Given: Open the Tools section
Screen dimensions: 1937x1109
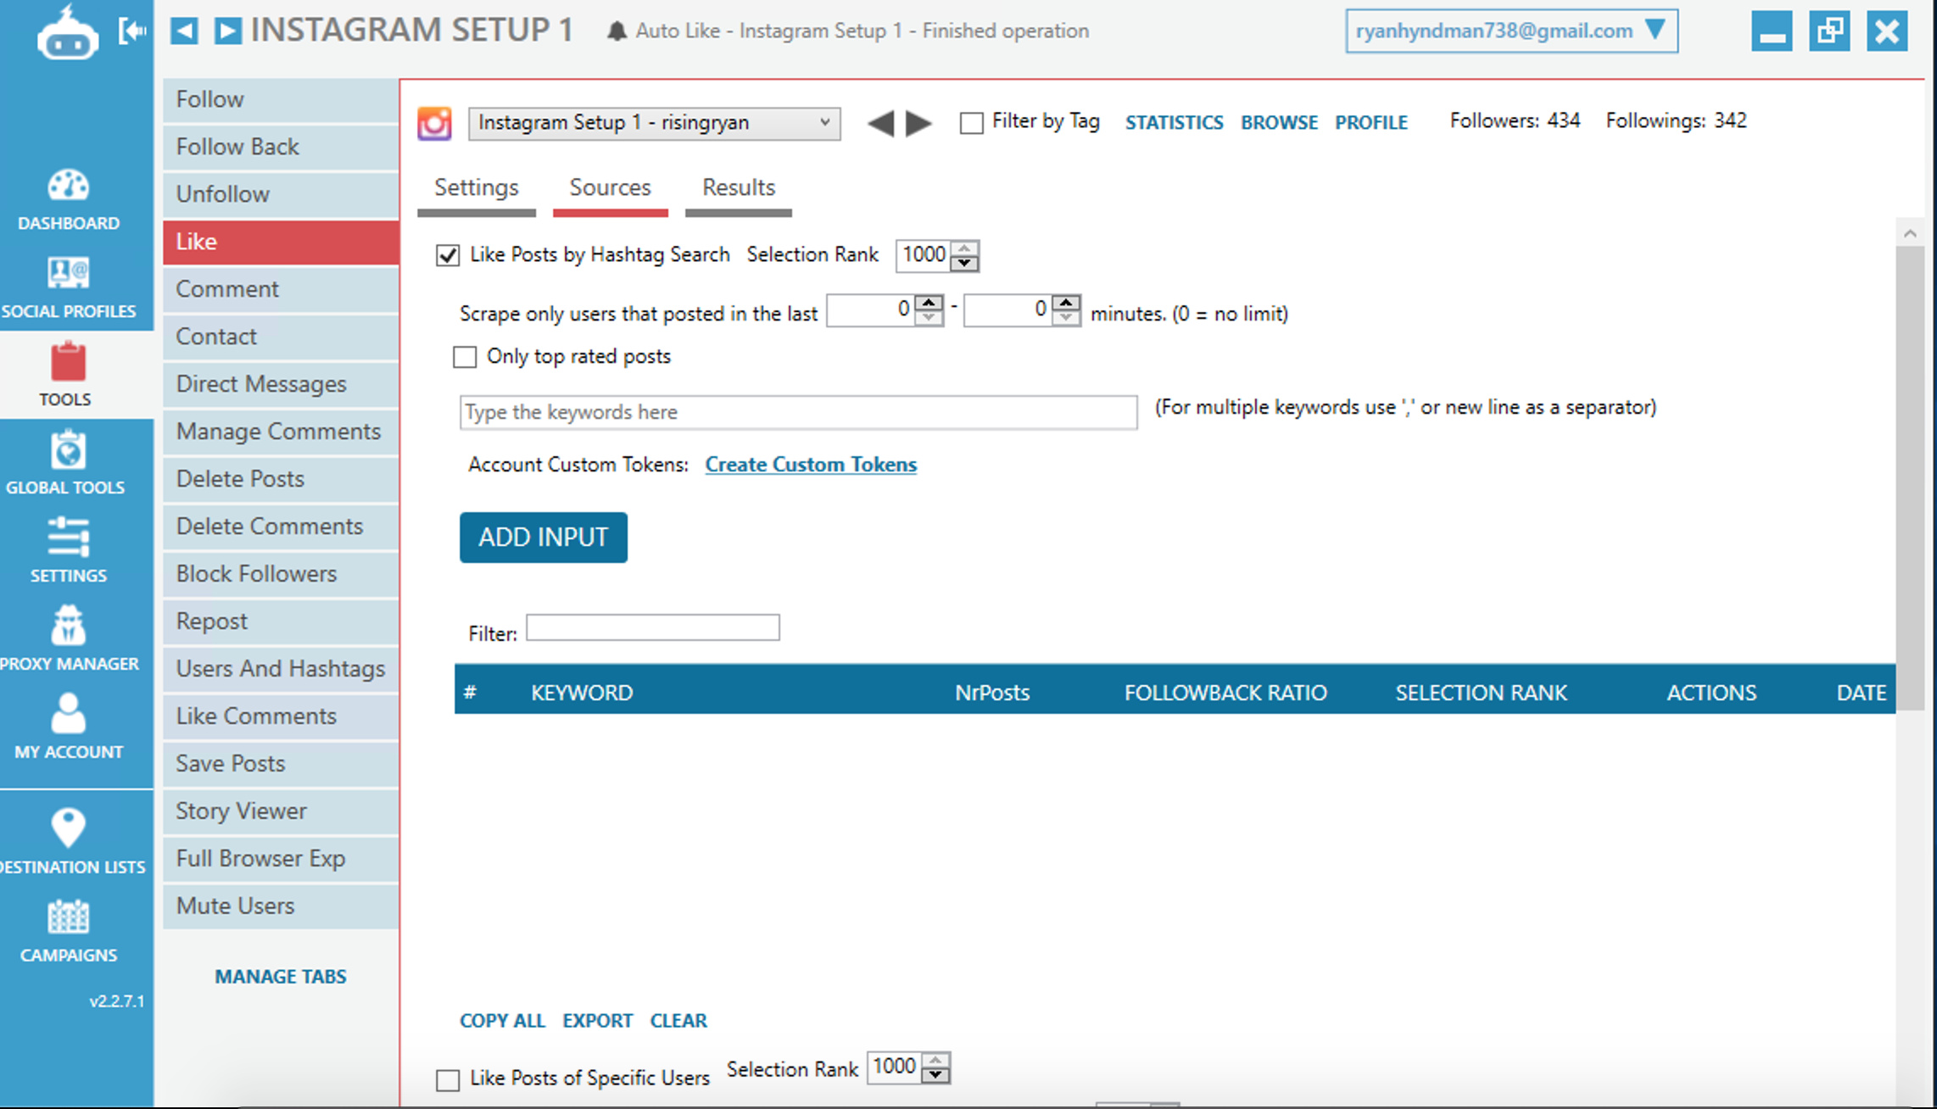Looking at the screenshot, I should (67, 375).
